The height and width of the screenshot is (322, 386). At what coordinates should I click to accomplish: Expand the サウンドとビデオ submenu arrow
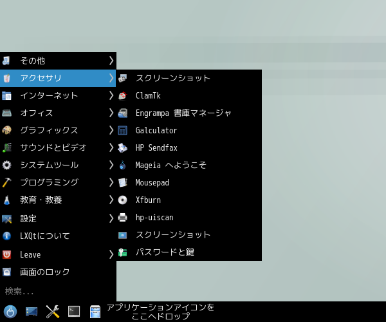(x=111, y=147)
